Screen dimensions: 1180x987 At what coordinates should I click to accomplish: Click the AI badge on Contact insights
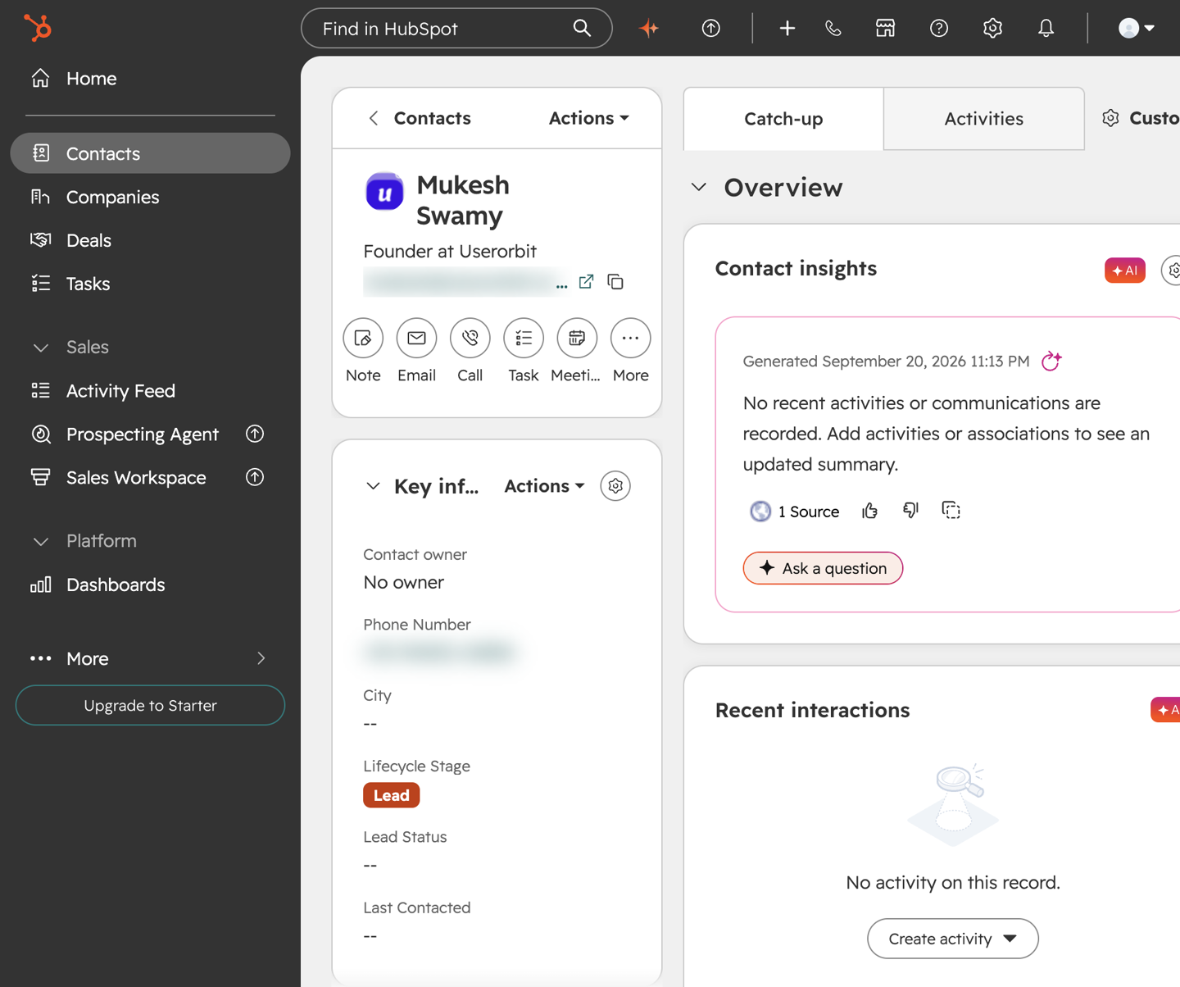(x=1124, y=270)
